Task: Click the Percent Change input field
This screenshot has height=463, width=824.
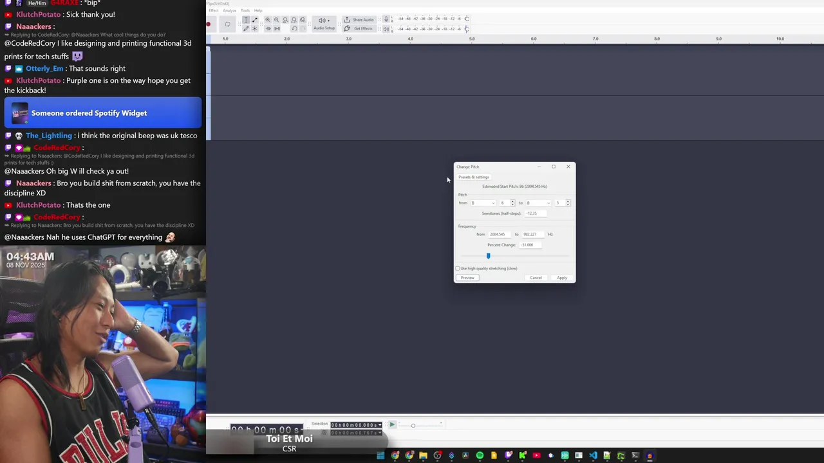Action: (530, 245)
